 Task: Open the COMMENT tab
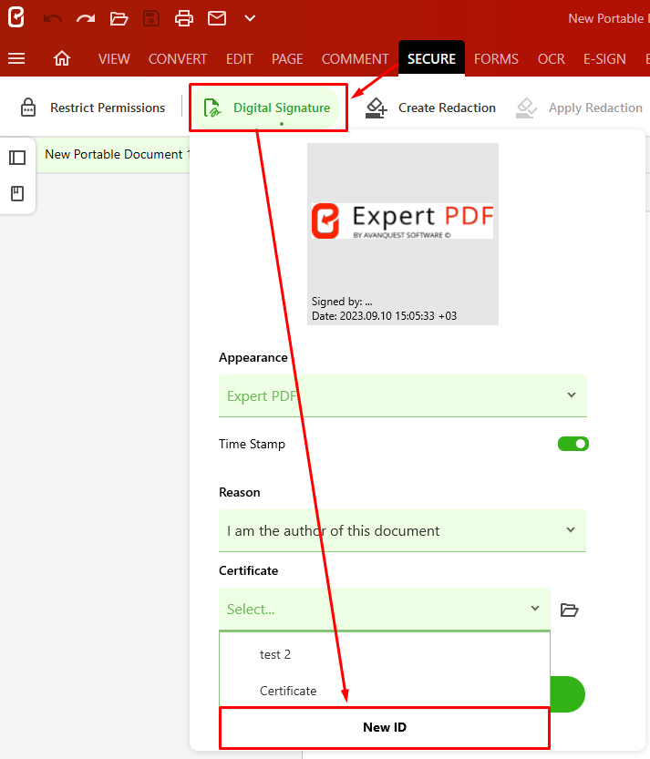coord(355,59)
